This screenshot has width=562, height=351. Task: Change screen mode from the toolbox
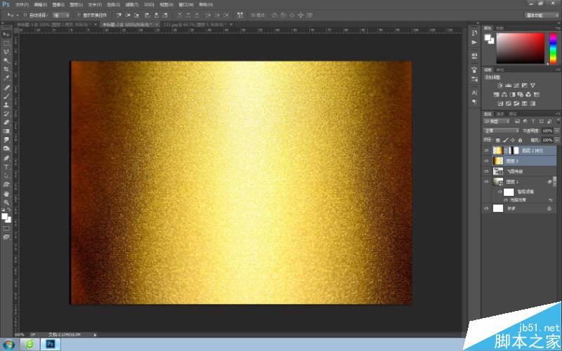tap(6, 237)
